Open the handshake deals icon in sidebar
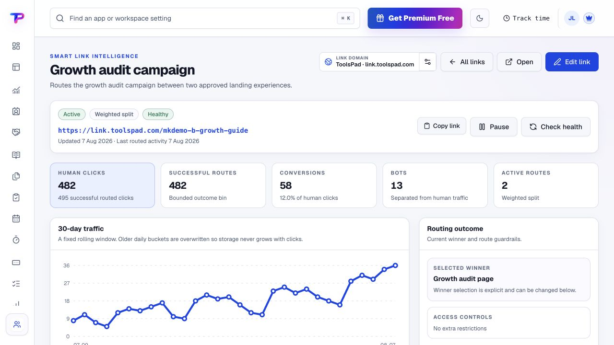The width and height of the screenshot is (614, 345). [x=16, y=132]
